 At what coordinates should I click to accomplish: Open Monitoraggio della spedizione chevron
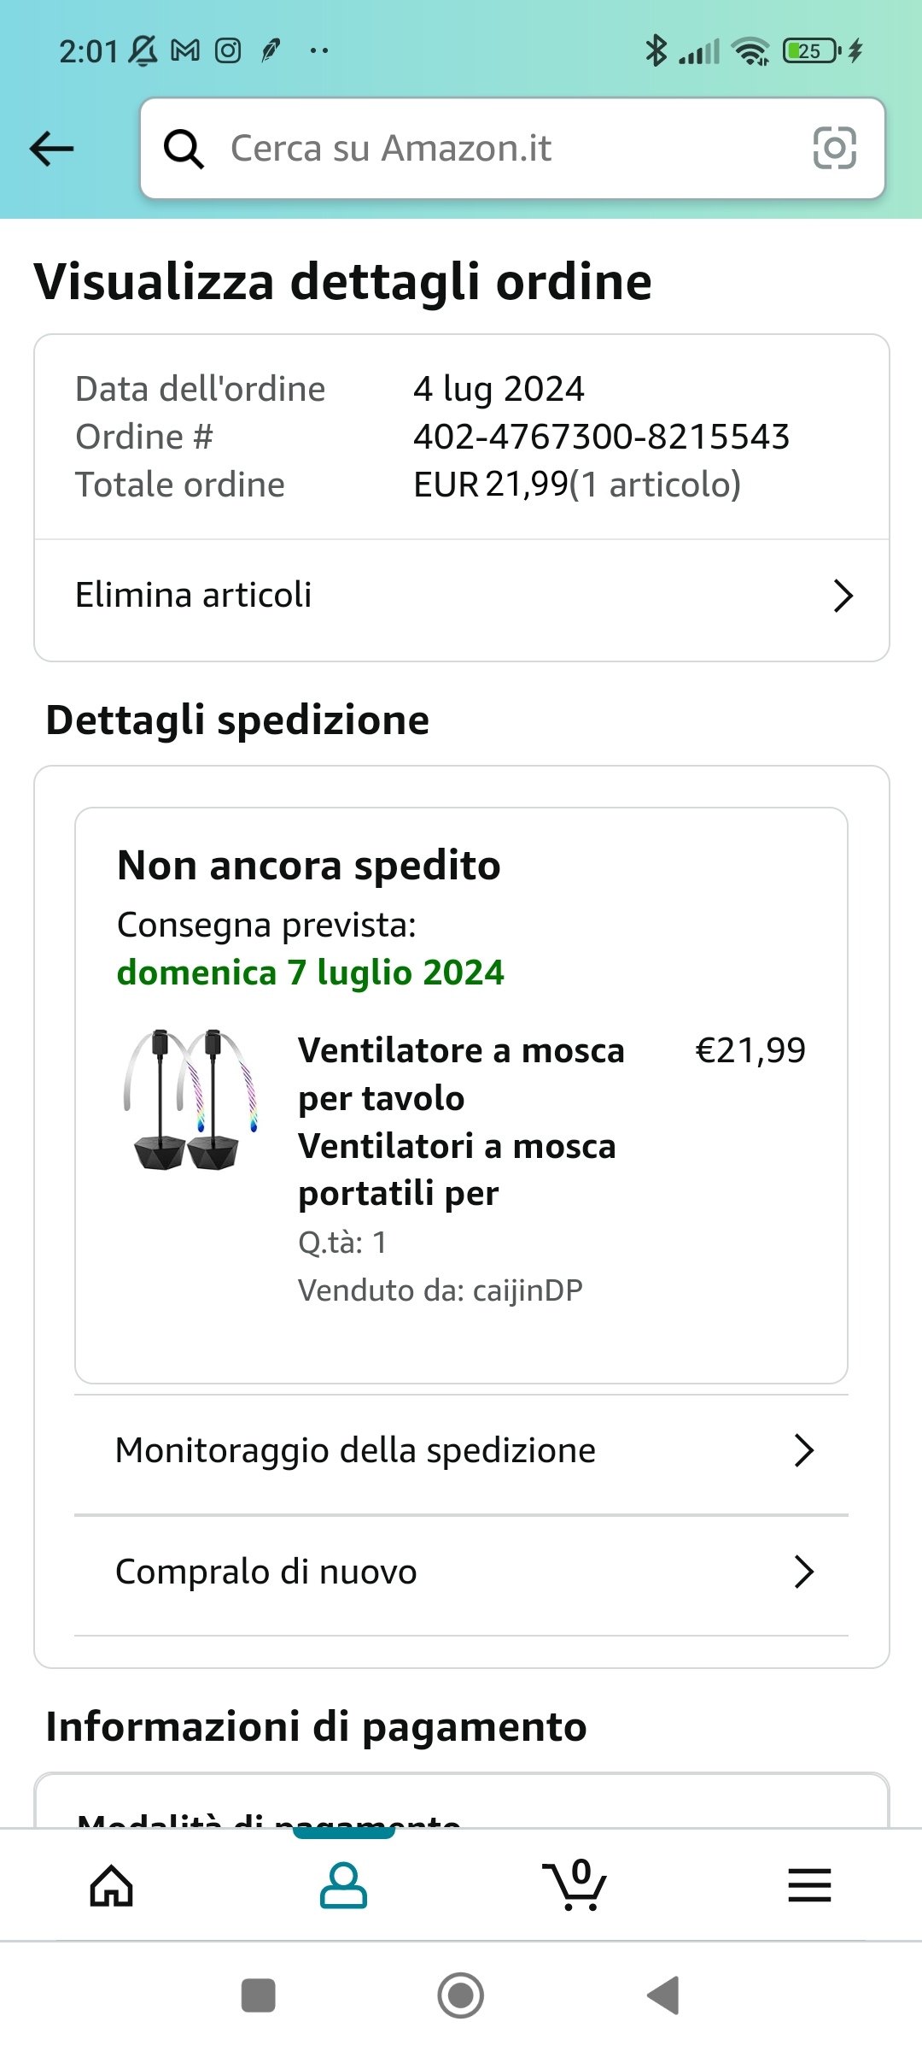coord(803,1450)
